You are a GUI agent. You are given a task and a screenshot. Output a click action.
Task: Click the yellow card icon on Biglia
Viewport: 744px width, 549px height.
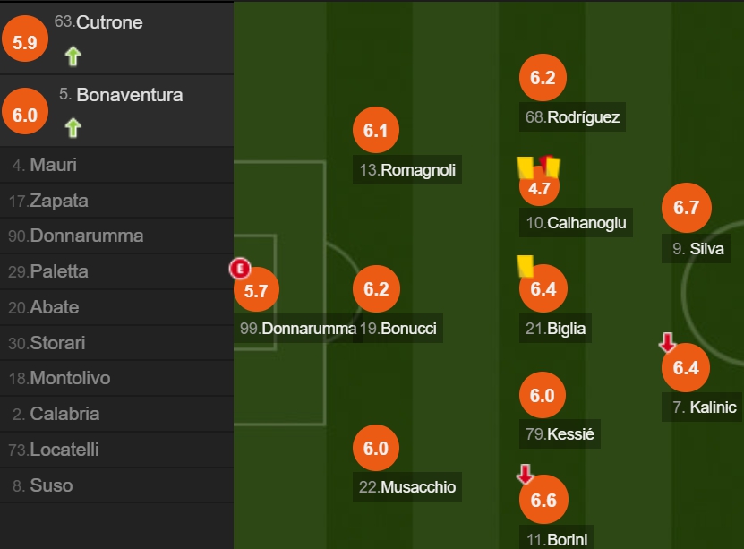click(526, 266)
